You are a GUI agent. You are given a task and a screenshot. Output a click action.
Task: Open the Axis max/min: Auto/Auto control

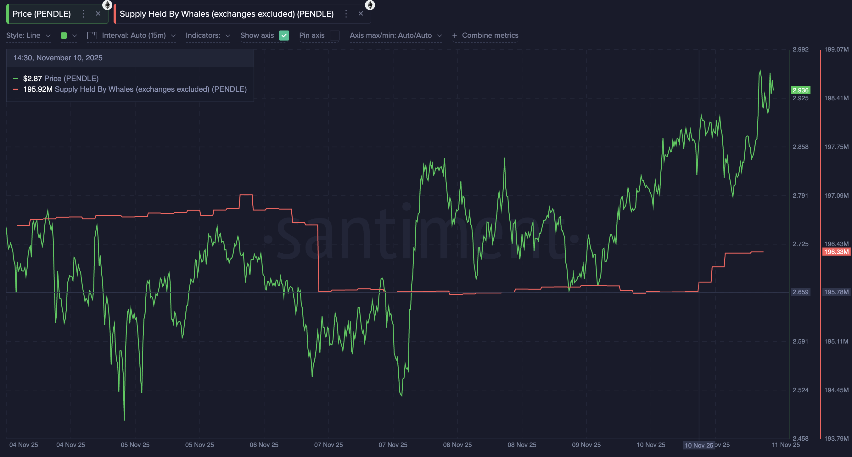click(x=395, y=35)
